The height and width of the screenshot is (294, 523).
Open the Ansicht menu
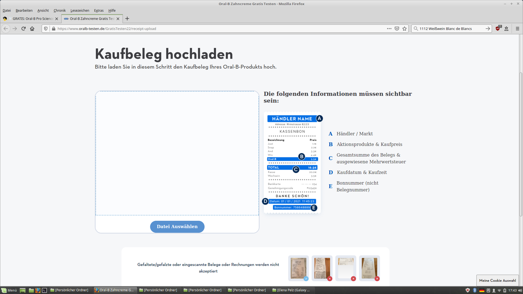coord(43,10)
